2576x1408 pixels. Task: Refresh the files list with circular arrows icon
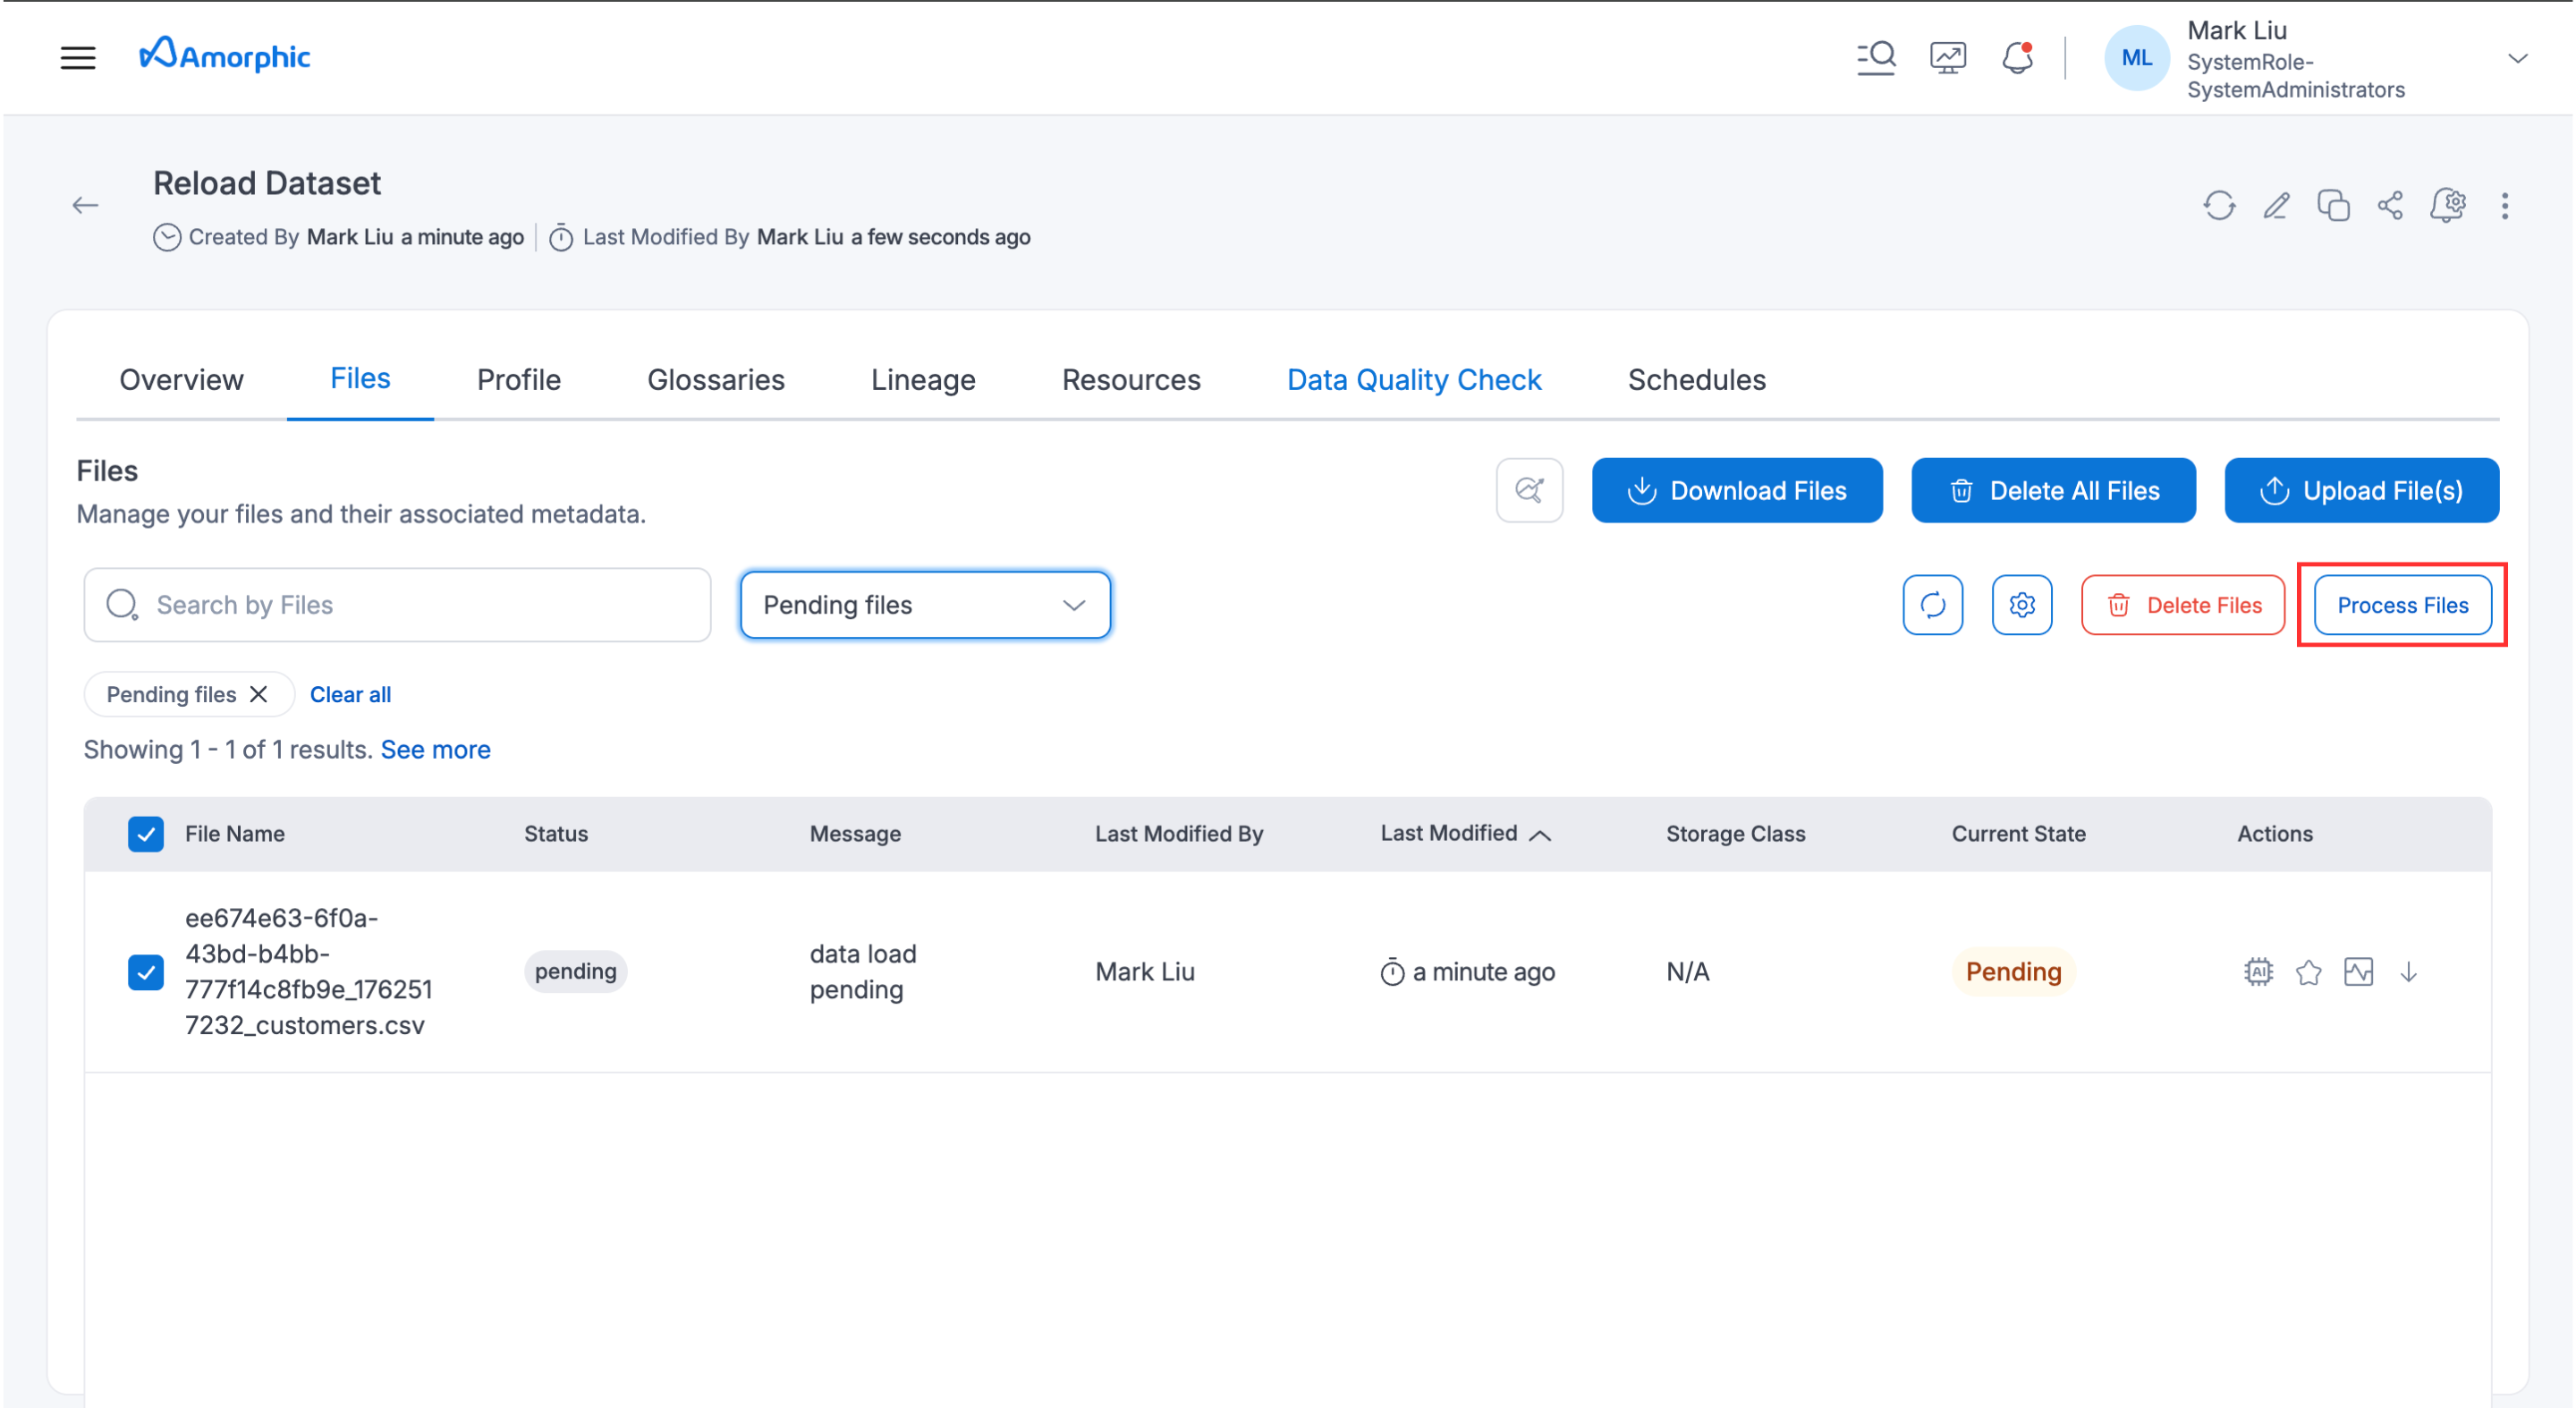point(1933,604)
